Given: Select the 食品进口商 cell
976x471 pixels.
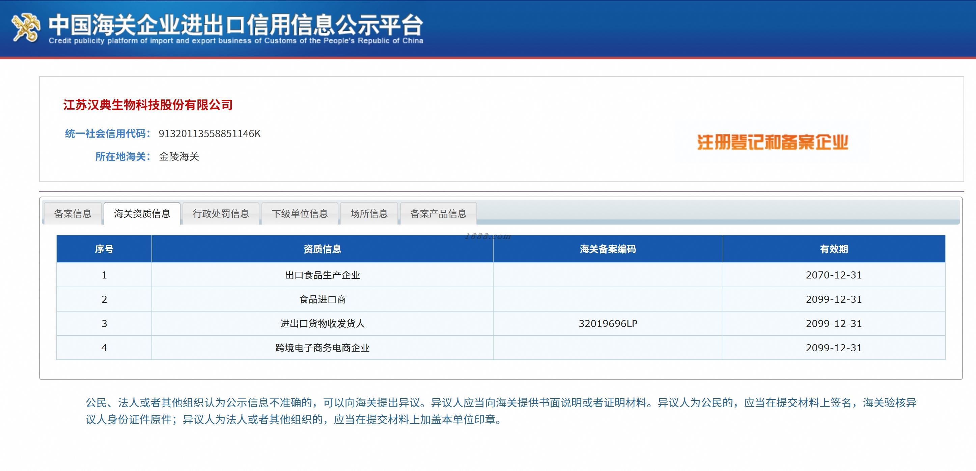Looking at the screenshot, I should 323,299.
